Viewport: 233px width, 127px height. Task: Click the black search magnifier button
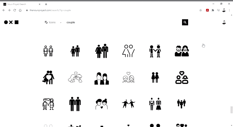185,22
